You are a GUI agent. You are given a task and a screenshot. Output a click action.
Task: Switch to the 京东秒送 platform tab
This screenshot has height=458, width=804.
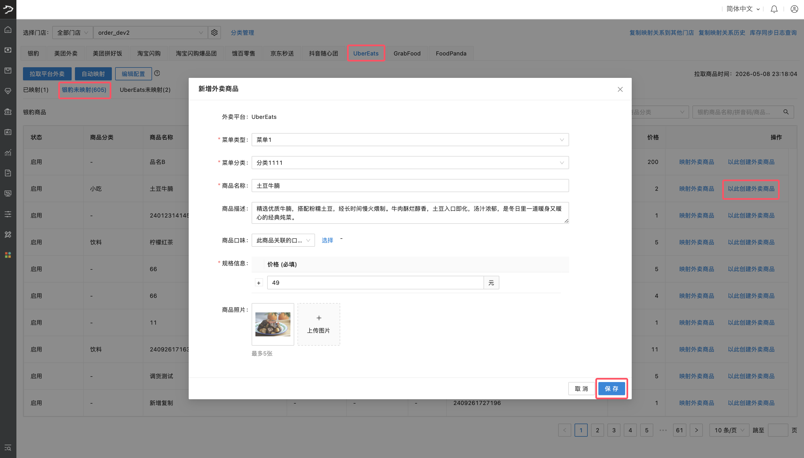[x=282, y=53]
